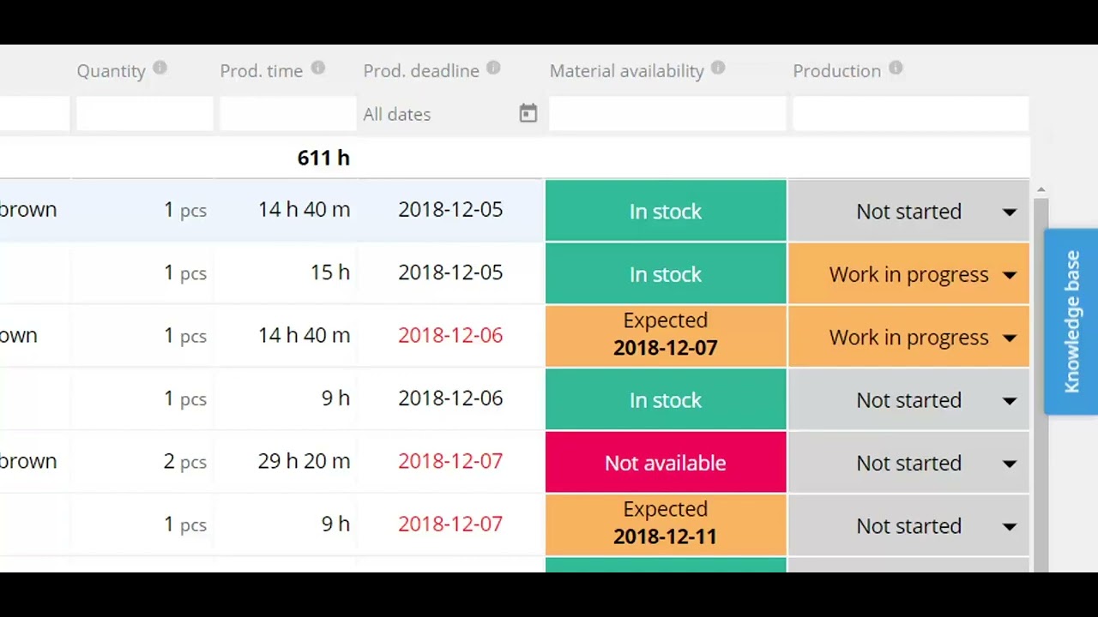Click info icon next to Material availability
Image resolution: width=1098 pixels, height=617 pixels.
click(718, 69)
